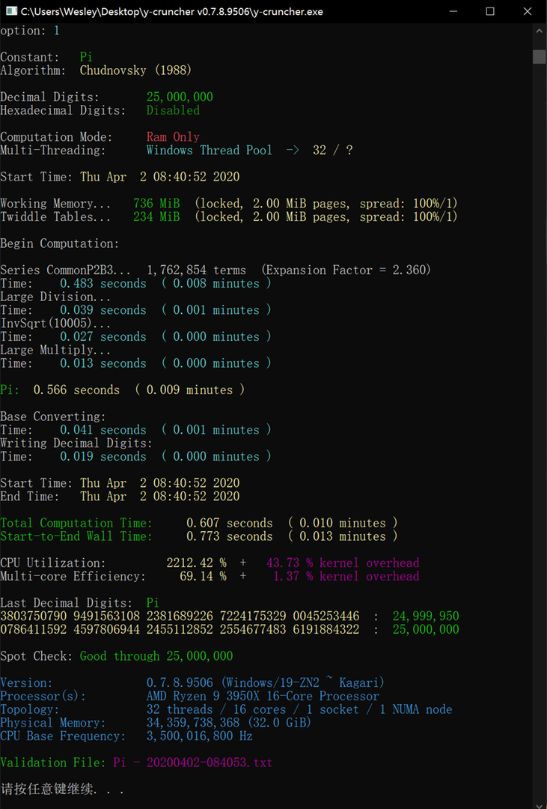547x809 pixels.
Task: Click 'Chudnovsky (1988)' algorithm text
Action: (x=135, y=70)
